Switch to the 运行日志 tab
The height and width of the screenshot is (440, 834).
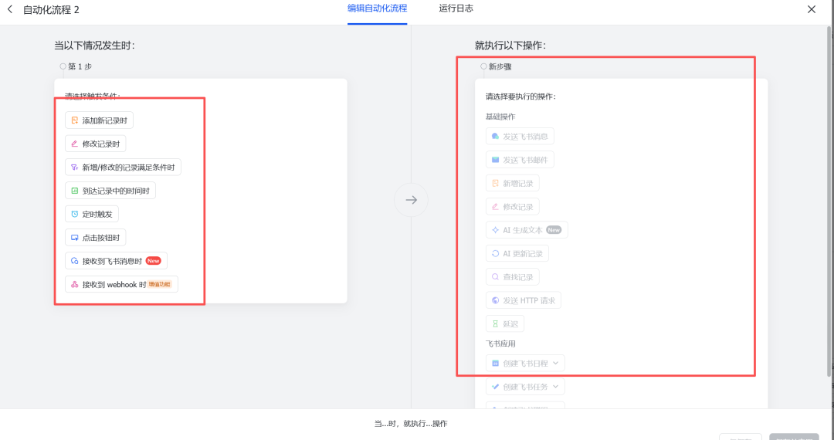pos(456,9)
